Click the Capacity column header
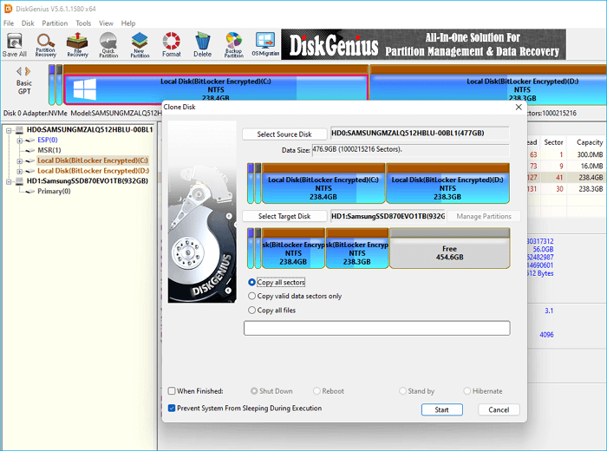This screenshot has width=607, height=451. (x=589, y=142)
